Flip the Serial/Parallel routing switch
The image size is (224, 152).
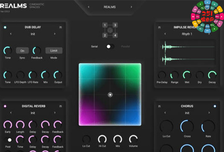click(x=110, y=46)
